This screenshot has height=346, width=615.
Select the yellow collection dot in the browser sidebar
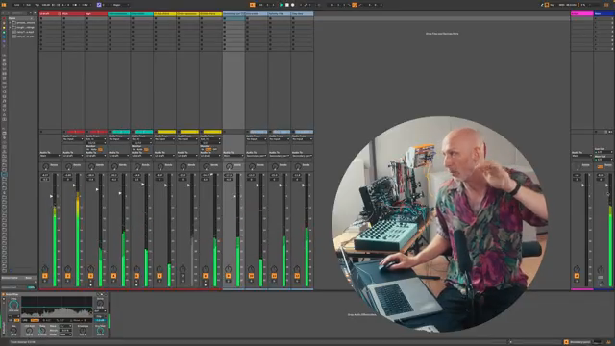pos(4,28)
